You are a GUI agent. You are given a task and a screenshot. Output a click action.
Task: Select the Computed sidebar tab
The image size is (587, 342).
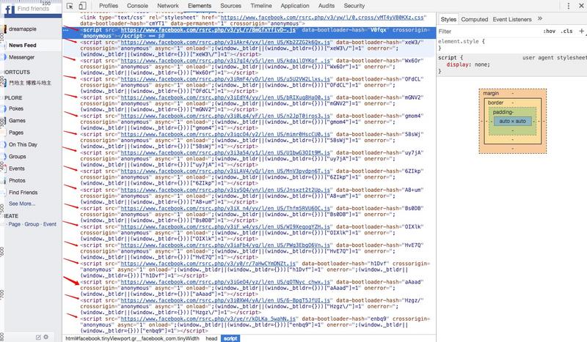474,19
